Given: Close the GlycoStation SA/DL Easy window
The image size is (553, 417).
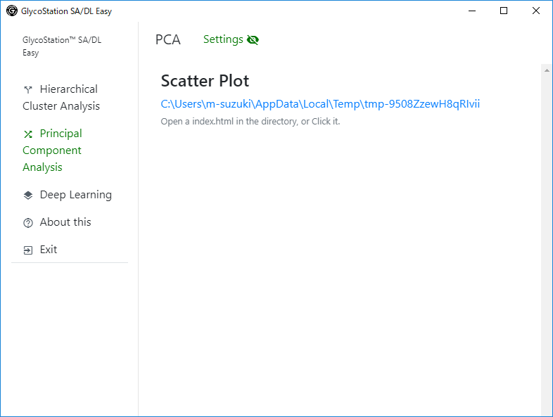Looking at the screenshot, I should pyautogui.click(x=535, y=11).
